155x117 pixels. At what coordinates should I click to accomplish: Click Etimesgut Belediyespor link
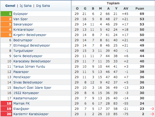tap(32, 45)
